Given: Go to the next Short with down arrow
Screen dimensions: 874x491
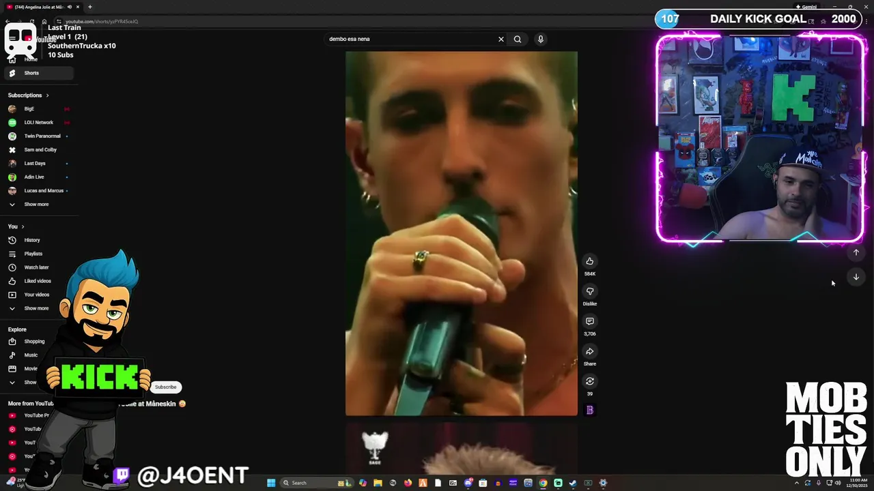Looking at the screenshot, I should (x=856, y=277).
